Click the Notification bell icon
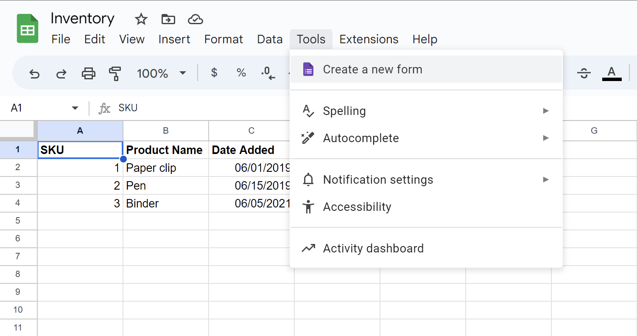 (308, 179)
